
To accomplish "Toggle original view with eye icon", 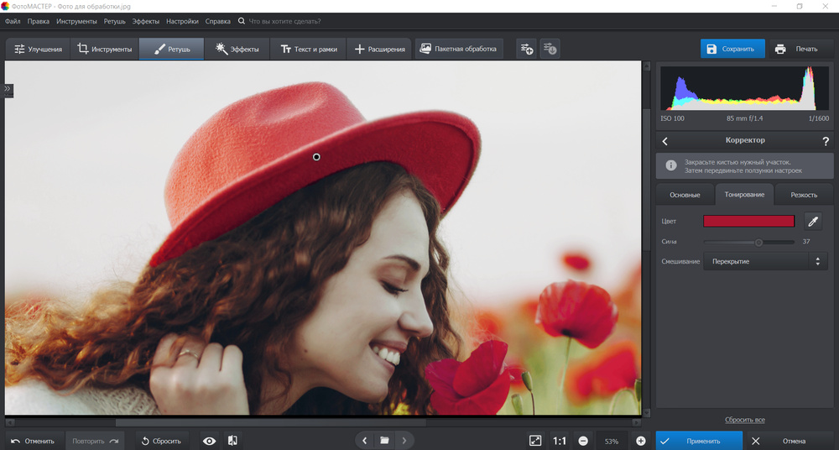I will (209, 441).
